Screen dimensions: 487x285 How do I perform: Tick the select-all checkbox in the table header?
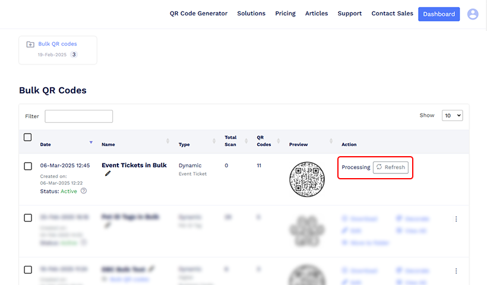coord(28,137)
